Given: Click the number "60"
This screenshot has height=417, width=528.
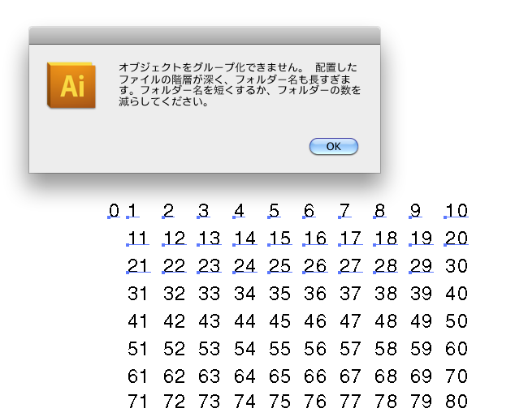Looking at the screenshot, I should [x=457, y=349].
